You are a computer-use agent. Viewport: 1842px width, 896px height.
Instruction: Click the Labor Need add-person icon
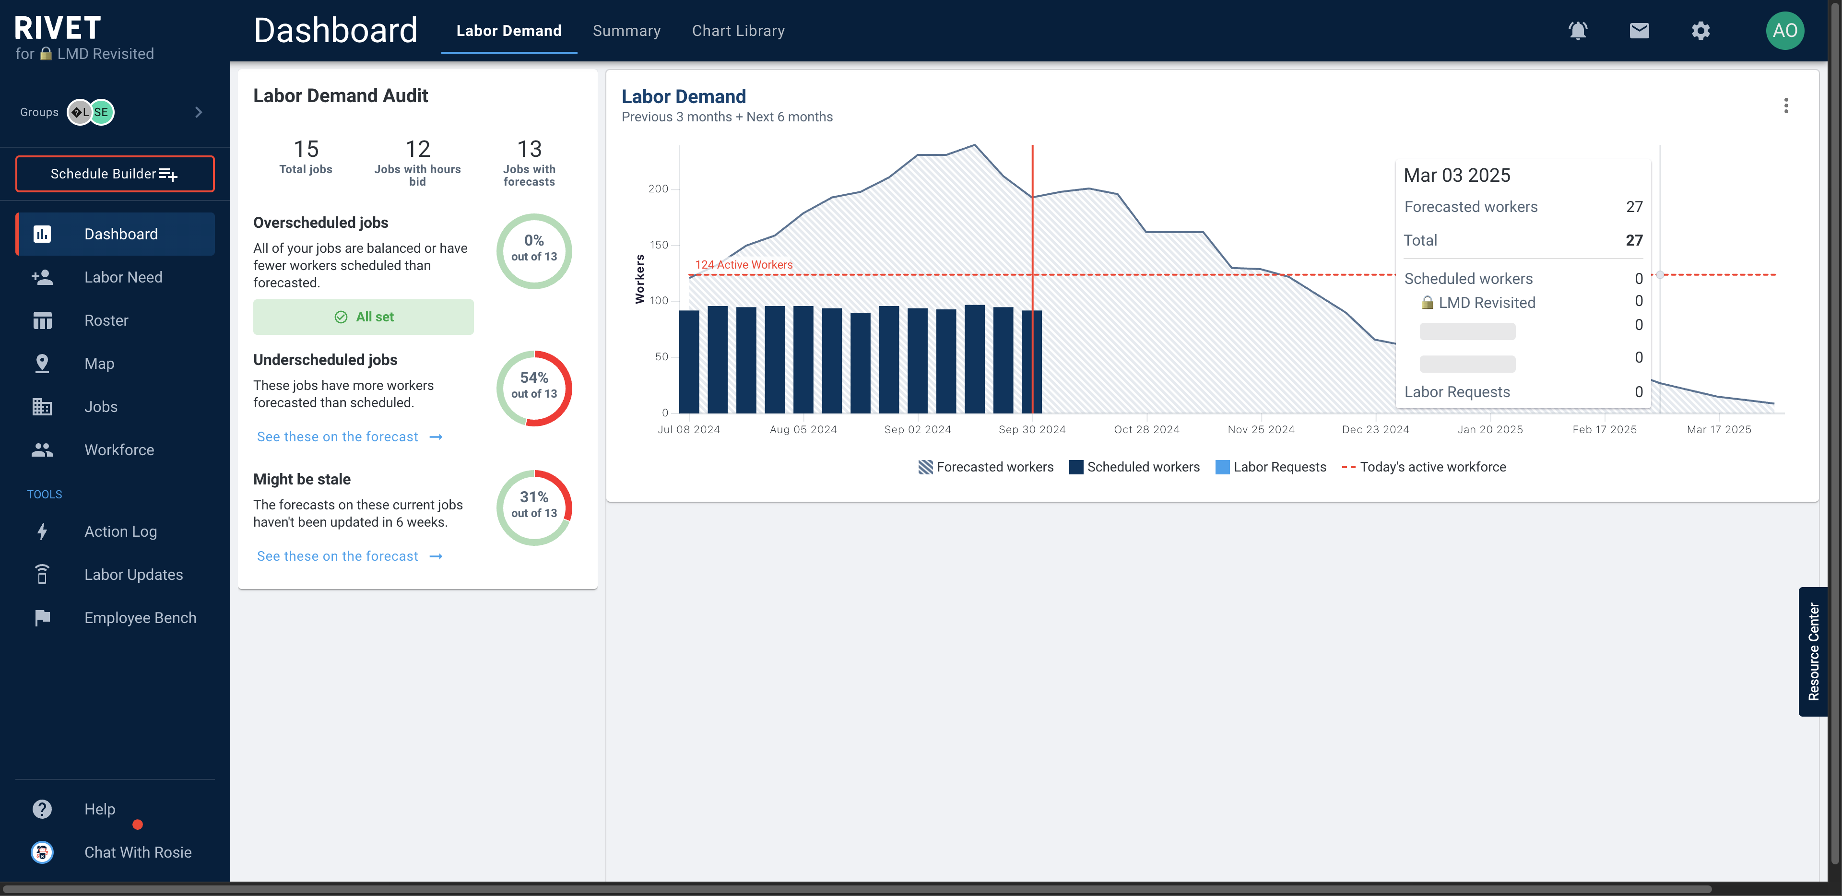click(42, 277)
